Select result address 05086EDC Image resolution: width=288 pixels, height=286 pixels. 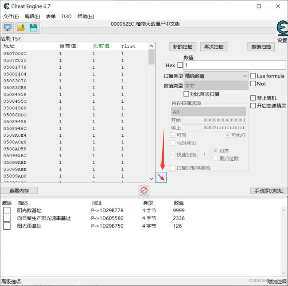[x=15, y=115]
